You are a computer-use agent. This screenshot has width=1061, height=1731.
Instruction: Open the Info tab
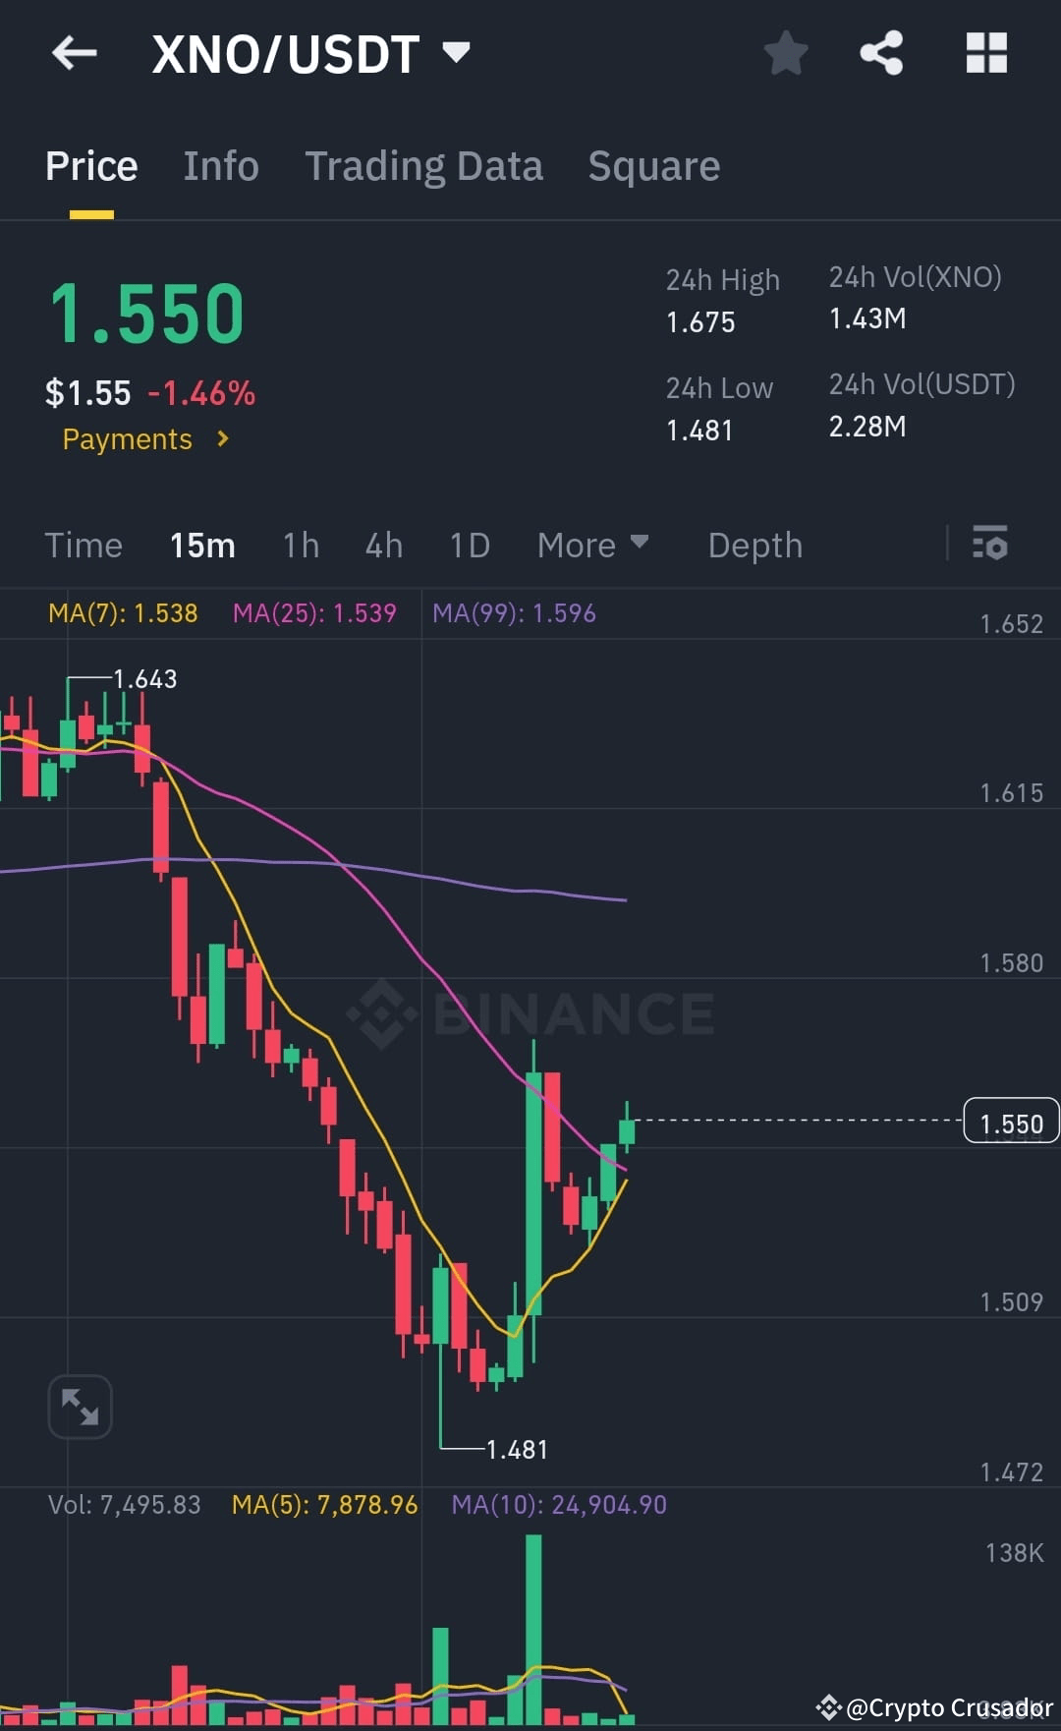click(220, 165)
